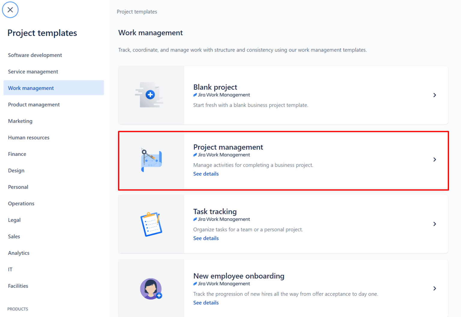
Task: Switch to the Software development category
Action: pyautogui.click(x=35, y=55)
